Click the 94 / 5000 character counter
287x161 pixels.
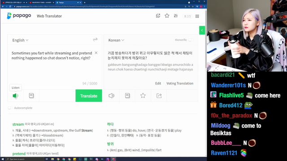[x=90, y=84]
